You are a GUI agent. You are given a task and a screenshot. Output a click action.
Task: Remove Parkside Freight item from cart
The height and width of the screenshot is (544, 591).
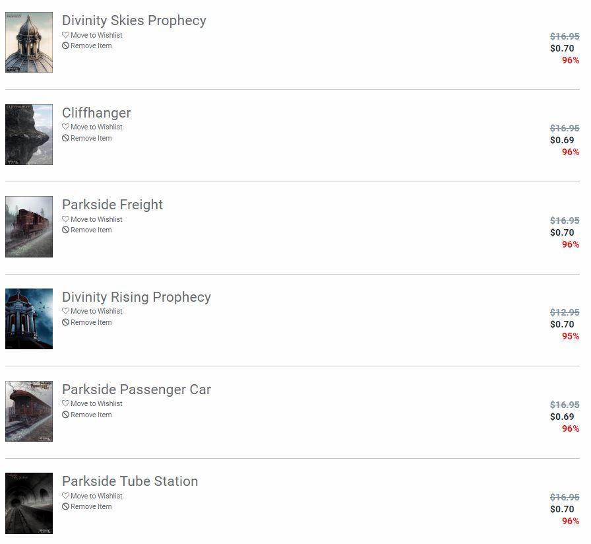[91, 230]
